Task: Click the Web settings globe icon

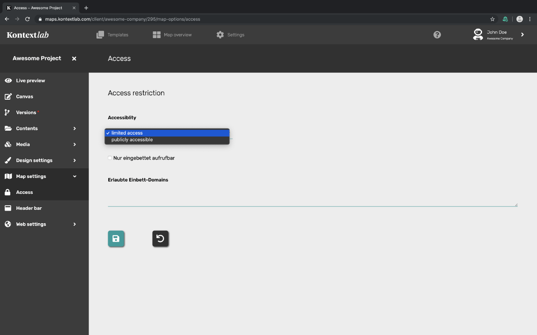Action: 8,224
